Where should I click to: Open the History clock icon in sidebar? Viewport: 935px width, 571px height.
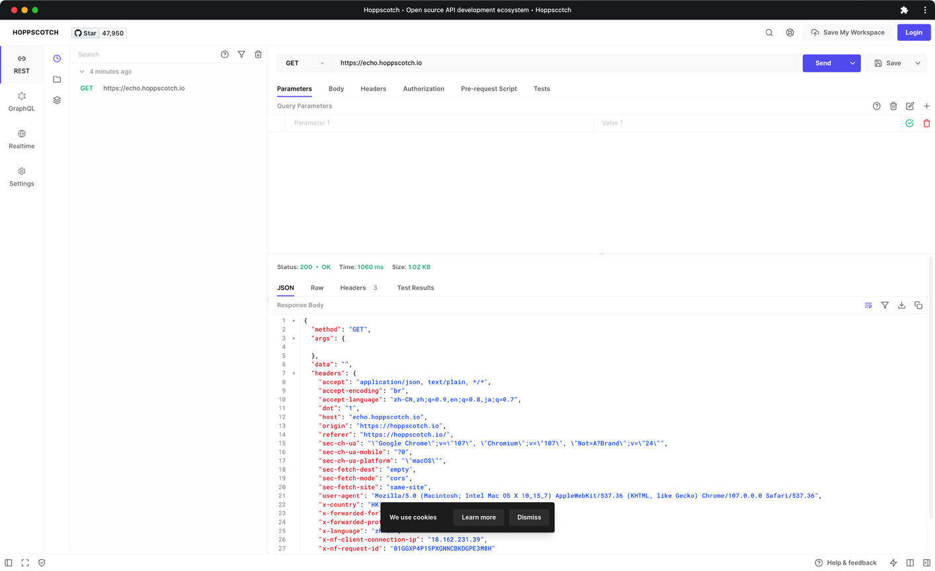pos(57,59)
